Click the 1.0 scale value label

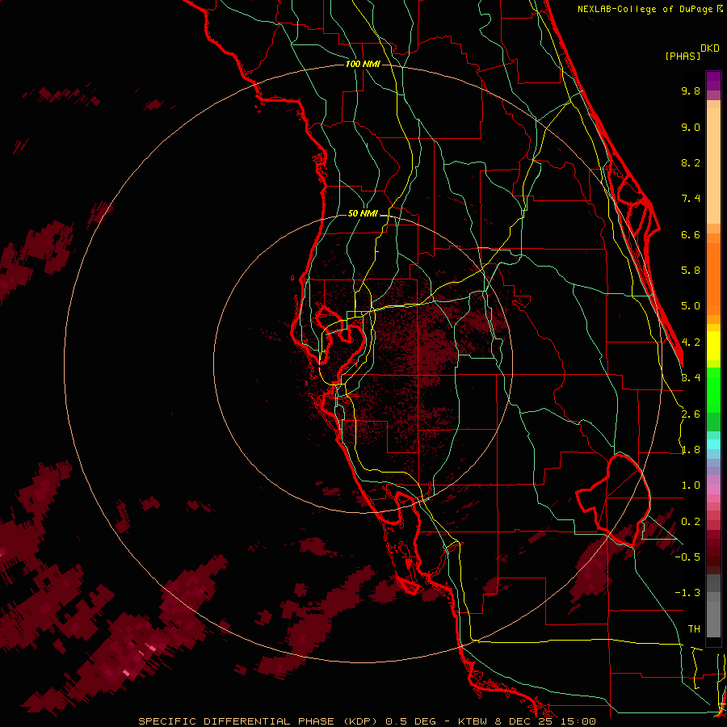(x=691, y=485)
